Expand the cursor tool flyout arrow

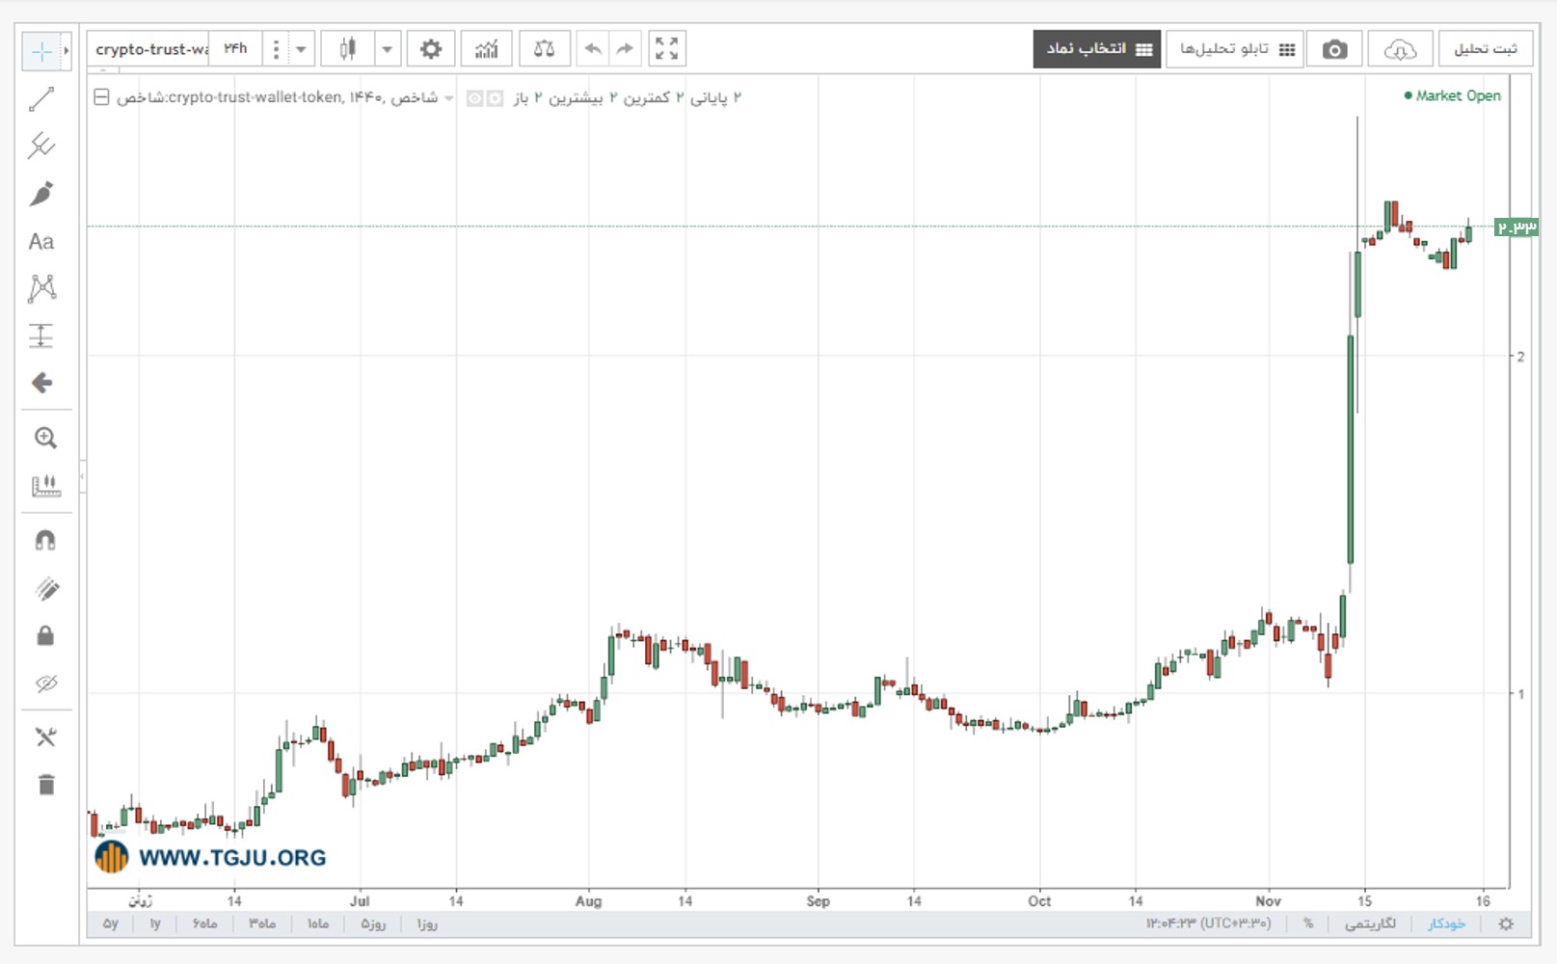(66, 51)
